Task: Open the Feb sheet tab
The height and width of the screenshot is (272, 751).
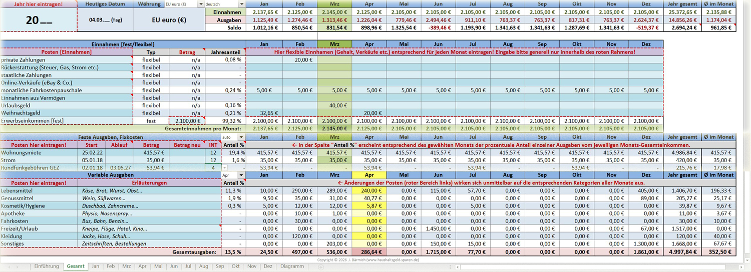Action: click(111, 267)
